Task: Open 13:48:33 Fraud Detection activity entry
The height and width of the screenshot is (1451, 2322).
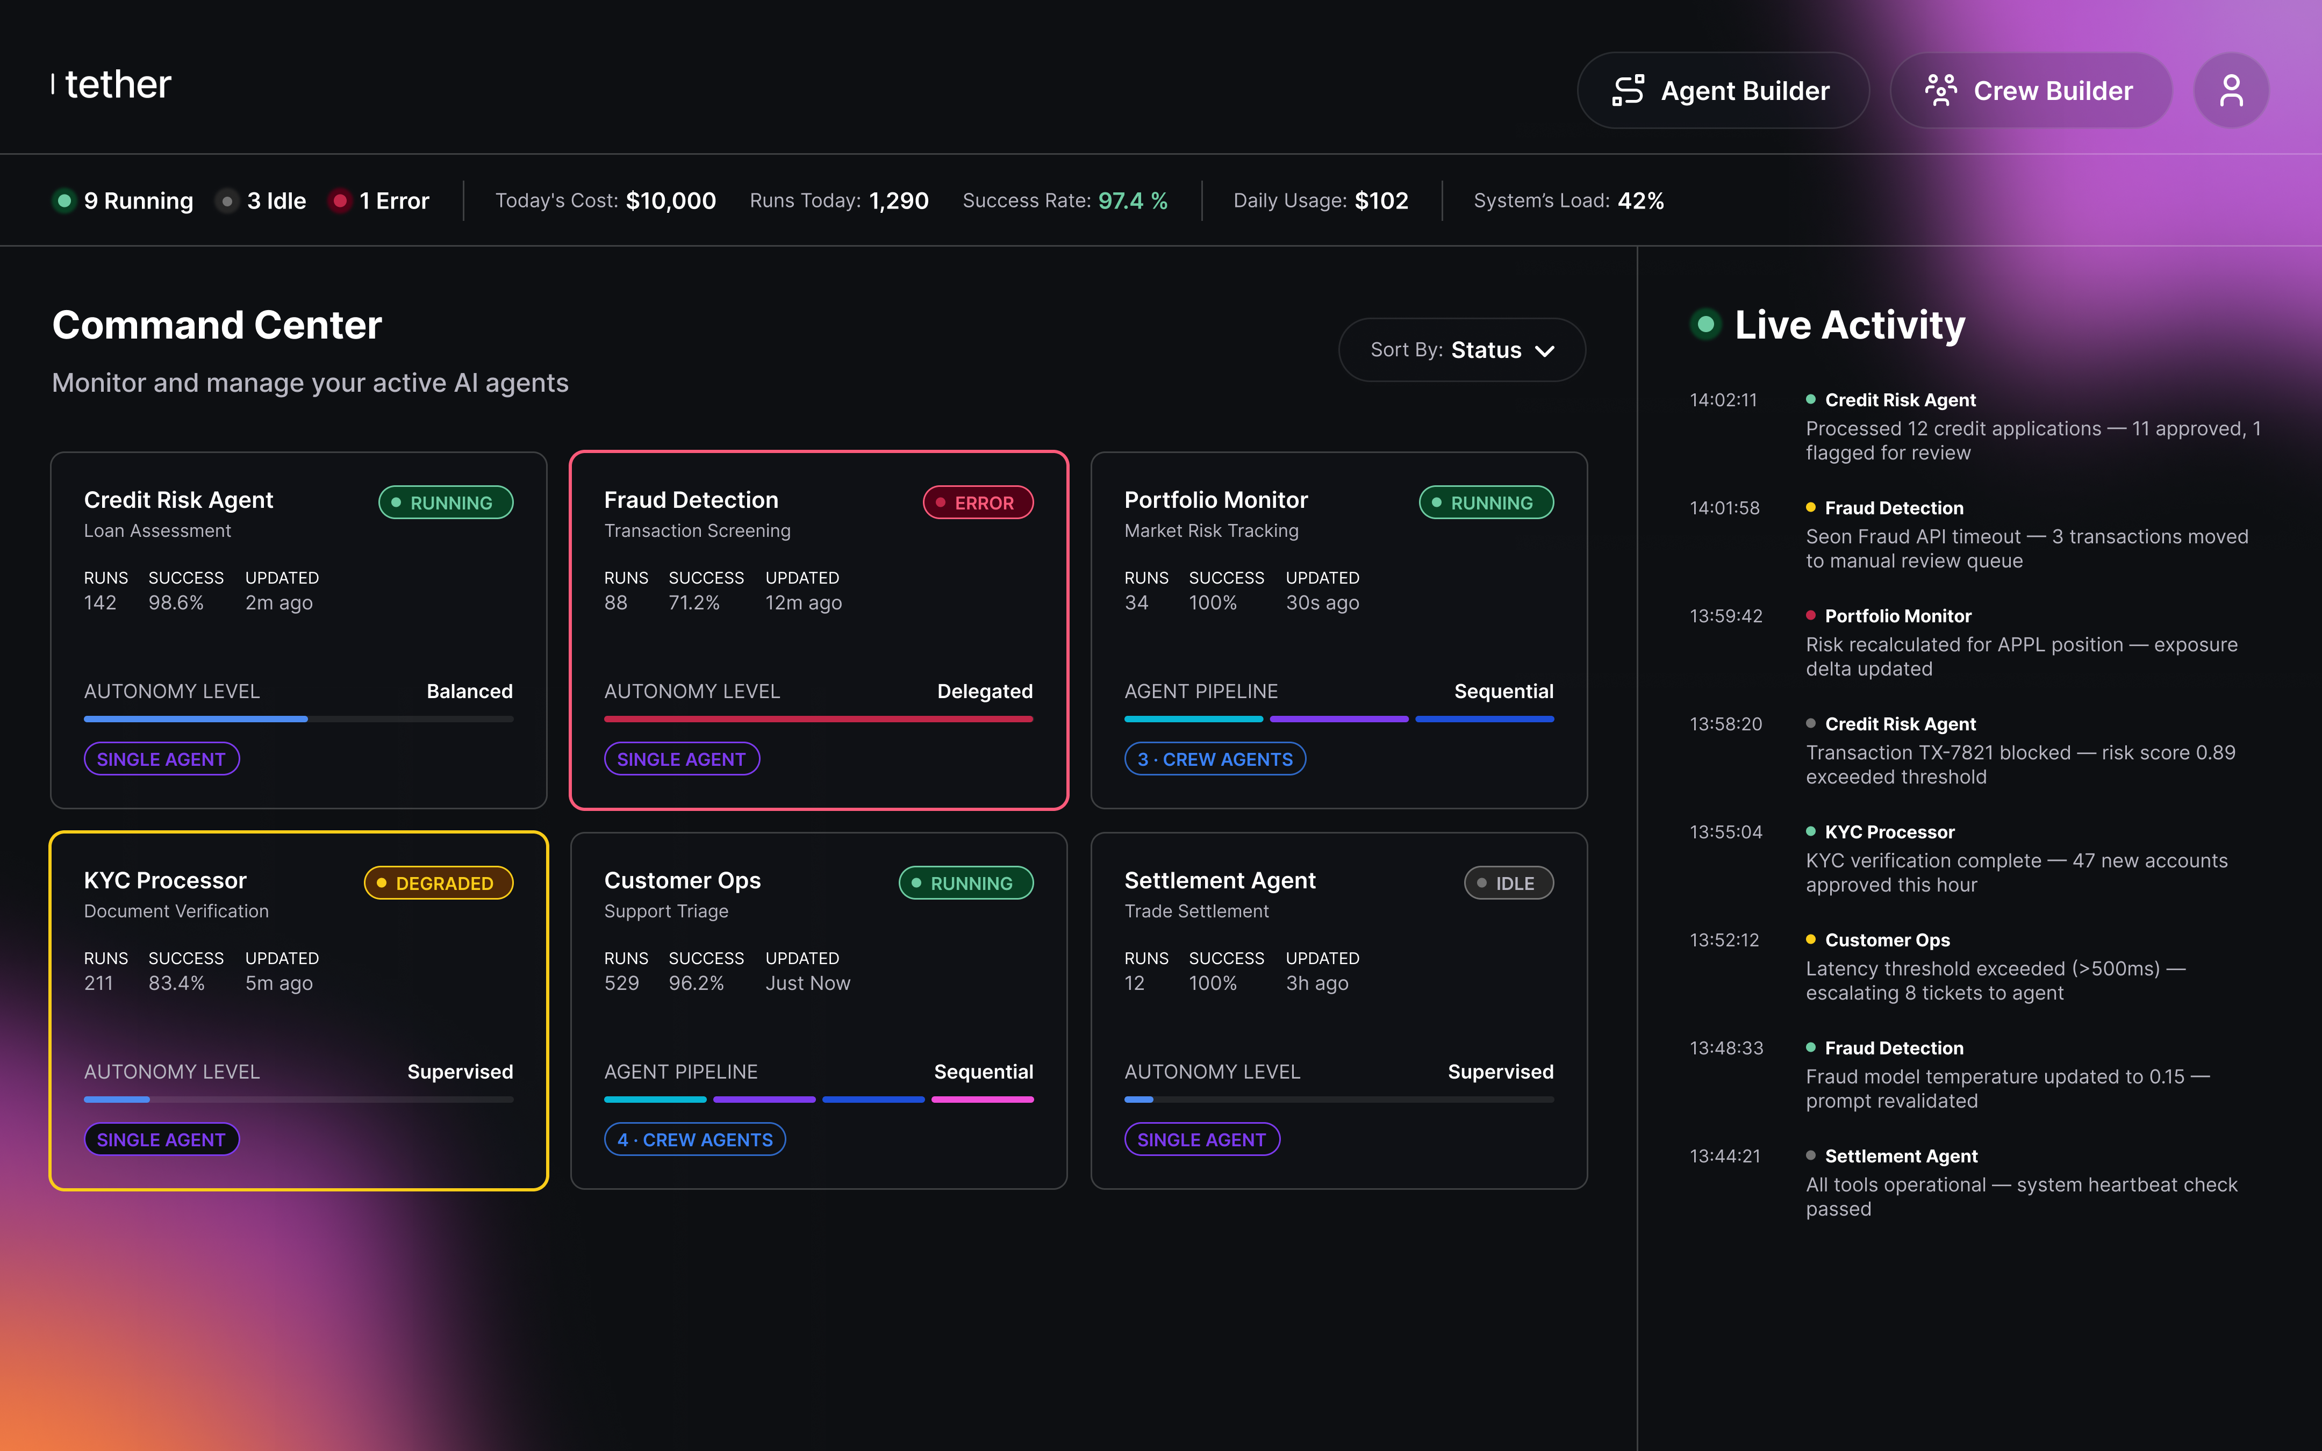Action: [1976, 1074]
